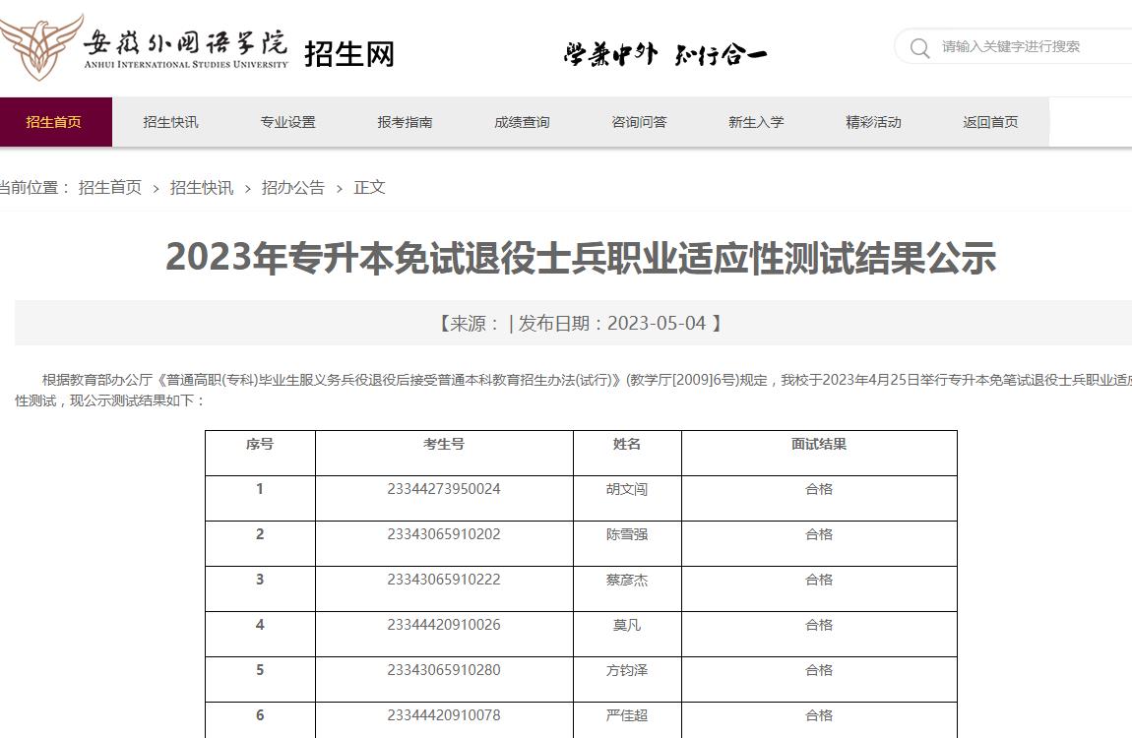Open the 成绩查询 nav tab
Screen dimensions: 1132x738
(x=522, y=122)
